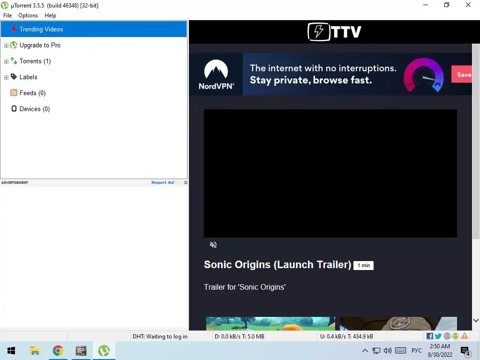Show hidden tray icons with the chevron

point(365,351)
